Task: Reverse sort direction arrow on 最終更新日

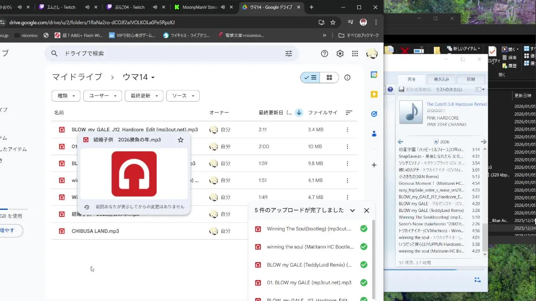Action: [299, 112]
